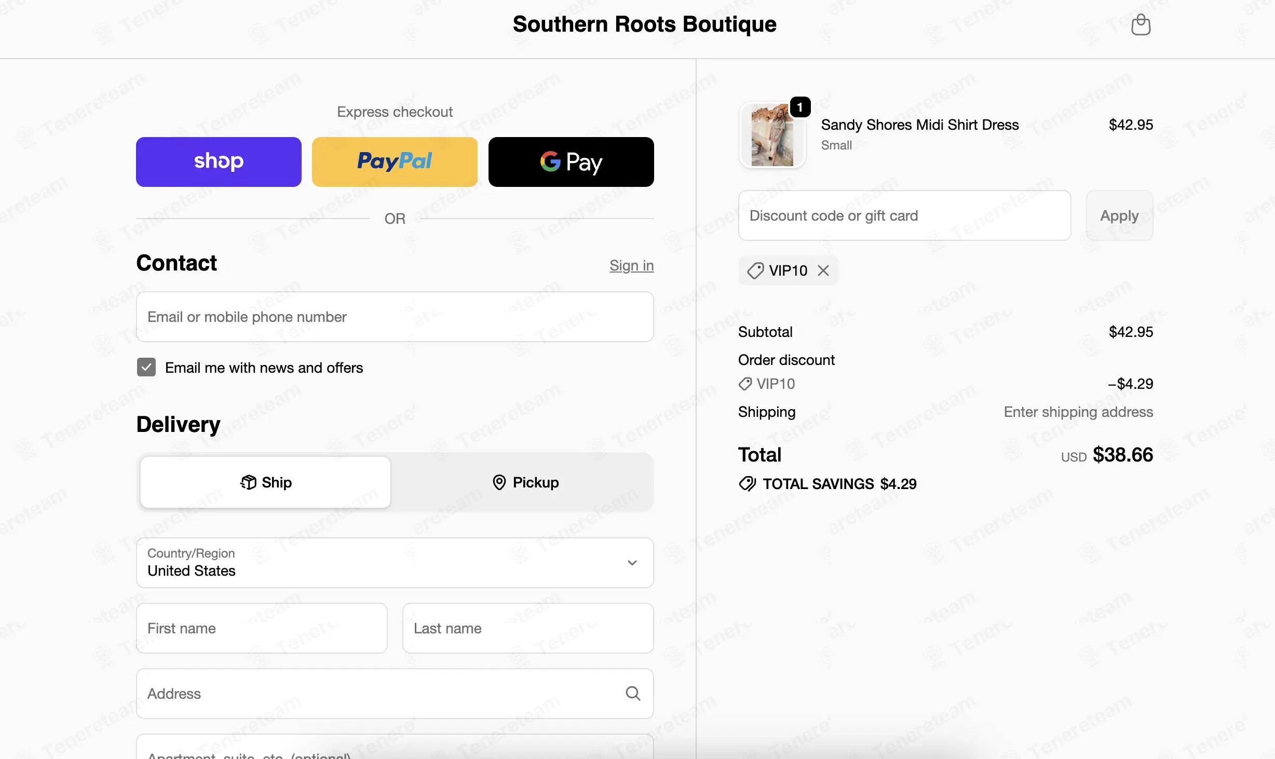Open the shopping bag cart icon
Viewport: 1275px width, 759px height.
1141,24
